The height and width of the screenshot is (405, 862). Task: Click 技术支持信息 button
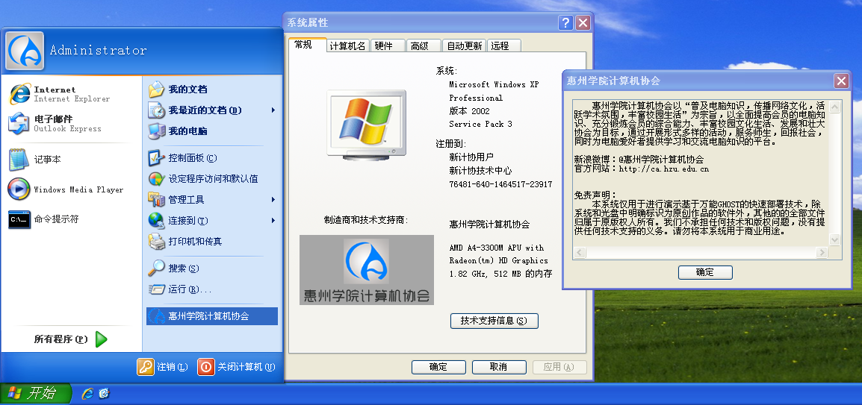pyautogui.click(x=494, y=321)
